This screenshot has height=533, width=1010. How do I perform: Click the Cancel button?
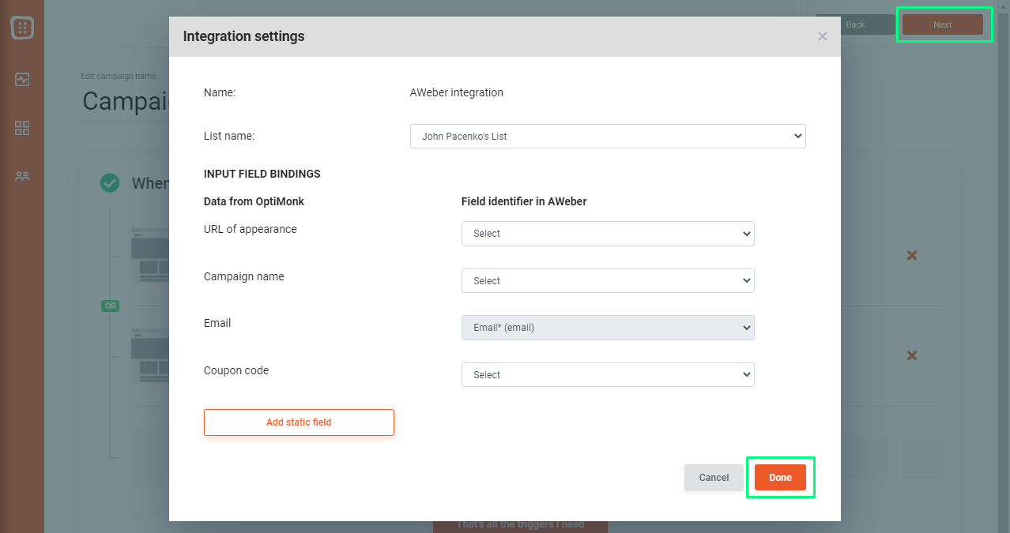(714, 478)
